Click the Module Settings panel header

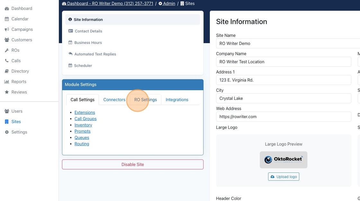(133, 85)
